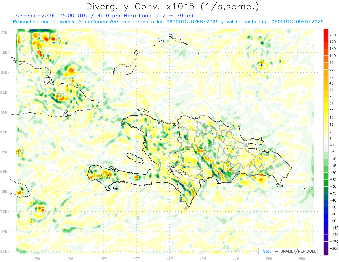Click the 'SisTT - ONAMET/REP.DOM.' credit box

(288, 251)
